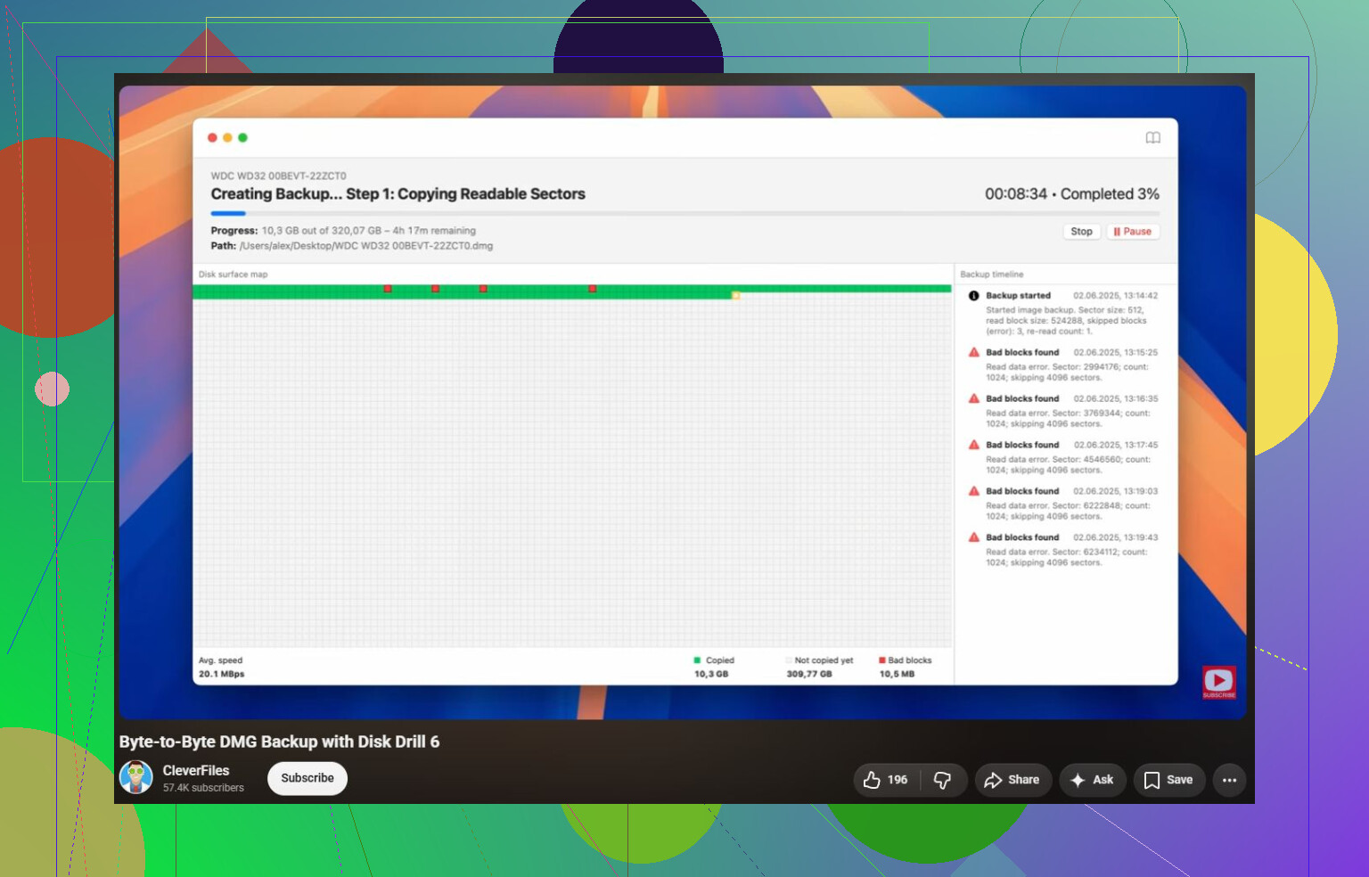Screen dimensions: 1369x877
Task: Share the video using the Share button
Action: [x=1012, y=780]
